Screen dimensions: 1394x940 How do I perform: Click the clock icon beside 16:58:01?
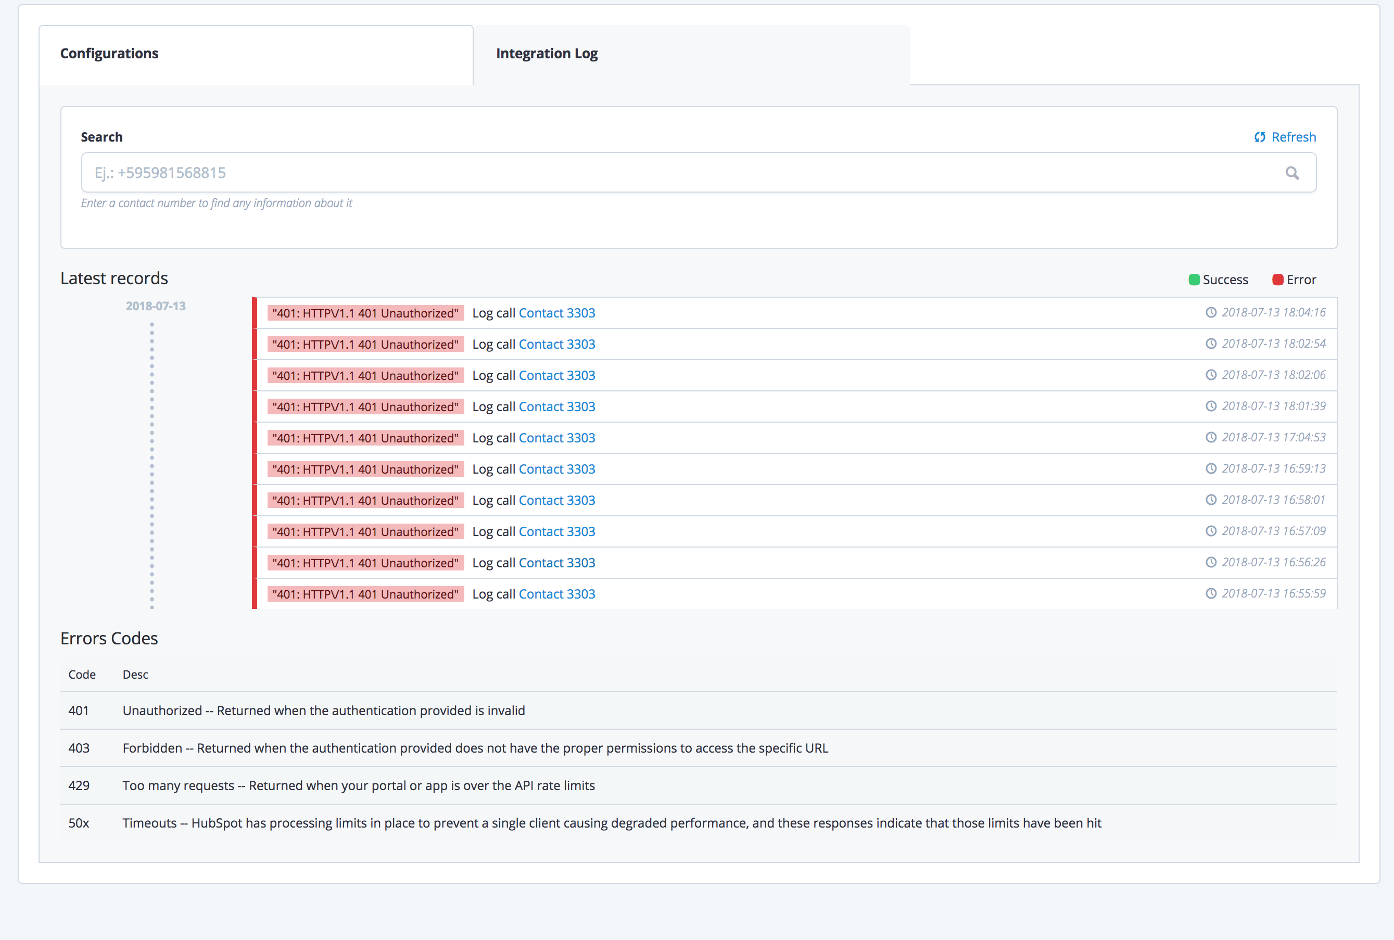(1211, 499)
